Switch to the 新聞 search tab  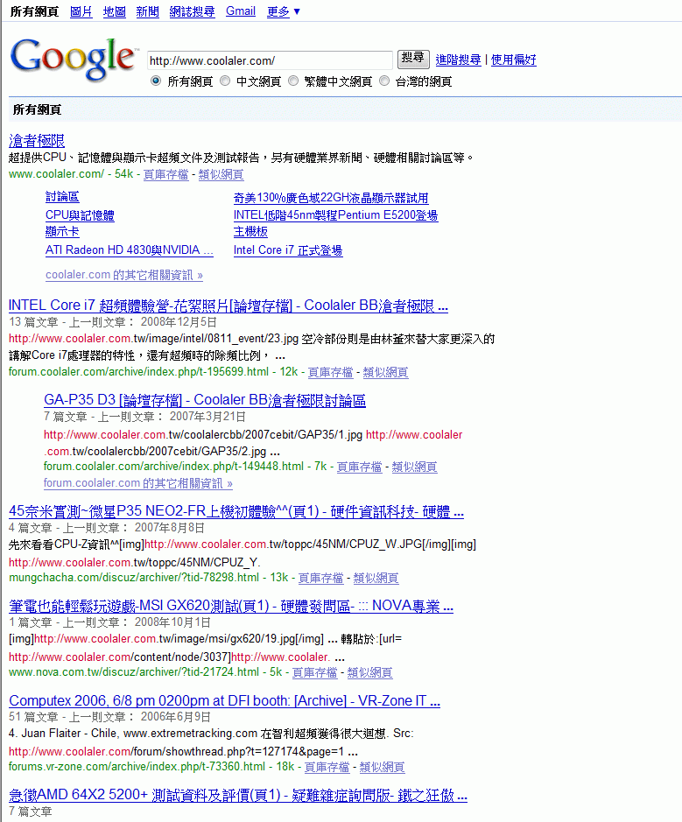click(x=147, y=11)
